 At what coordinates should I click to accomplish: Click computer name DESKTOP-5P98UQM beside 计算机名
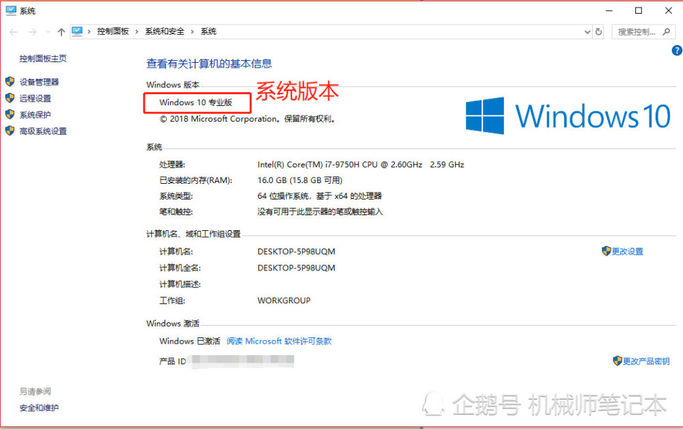click(296, 252)
